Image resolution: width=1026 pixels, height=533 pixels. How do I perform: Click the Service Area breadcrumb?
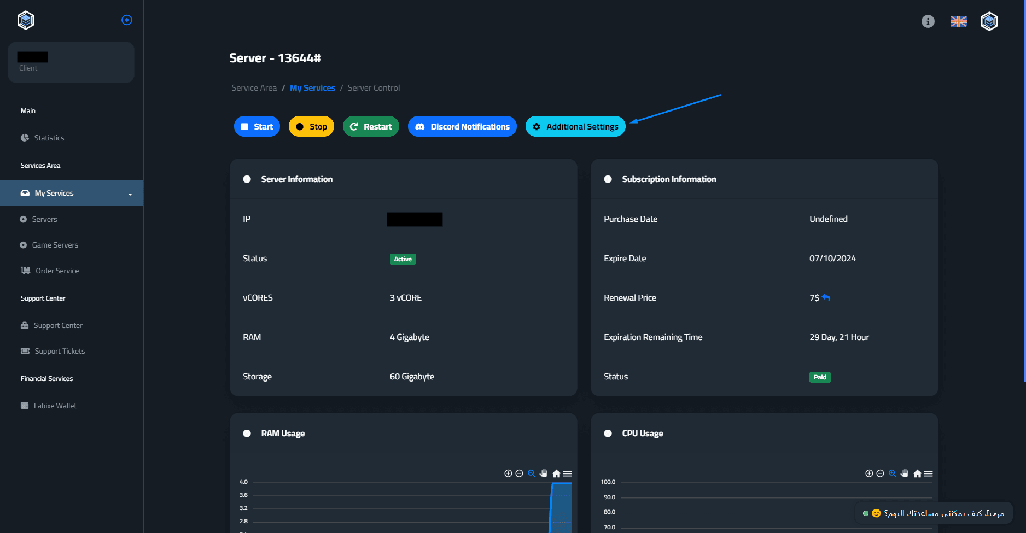[254, 88]
